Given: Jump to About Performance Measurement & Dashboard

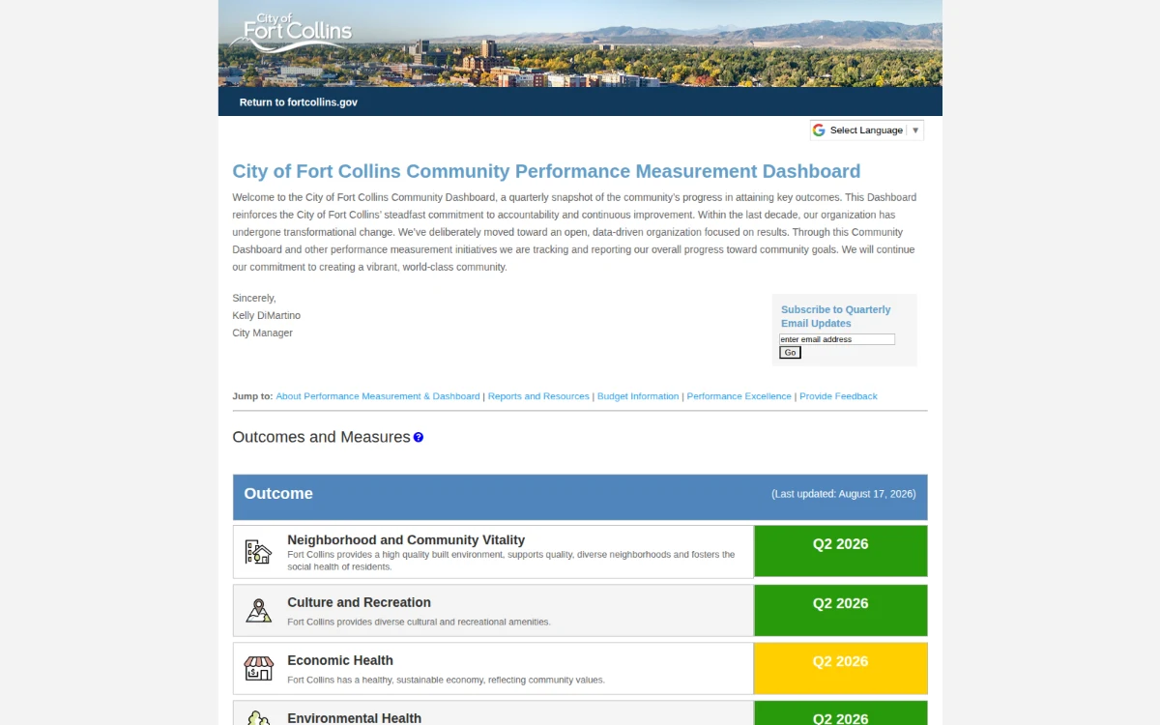Looking at the screenshot, I should [x=378, y=396].
